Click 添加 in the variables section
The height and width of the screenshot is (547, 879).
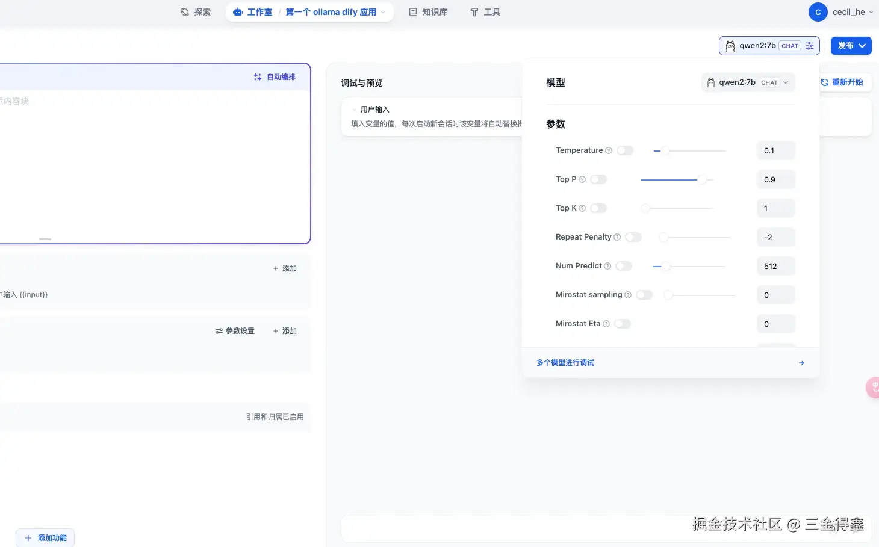click(x=285, y=268)
